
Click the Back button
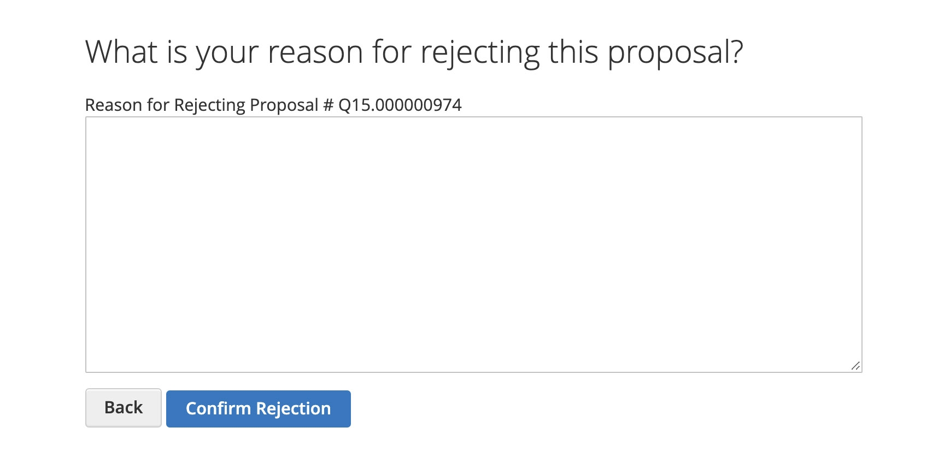[124, 408]
